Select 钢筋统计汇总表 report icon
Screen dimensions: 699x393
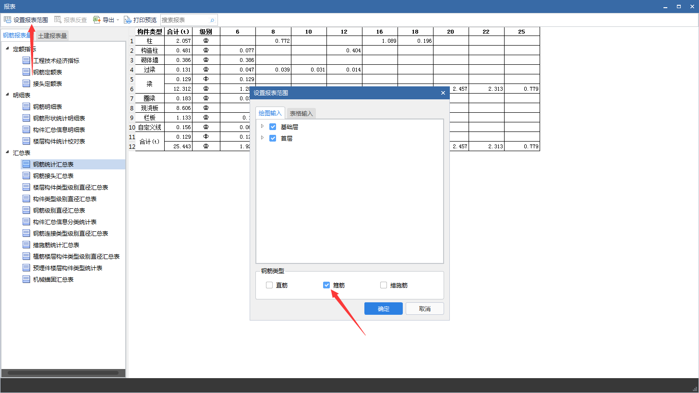[x=26, y=165]
